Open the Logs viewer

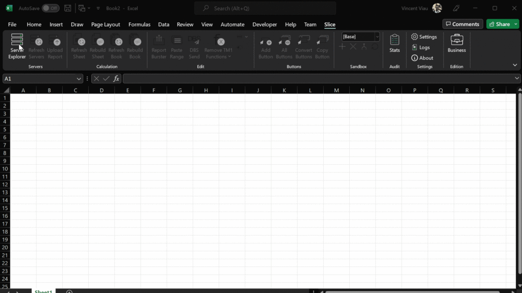click(x=421, y=47)
